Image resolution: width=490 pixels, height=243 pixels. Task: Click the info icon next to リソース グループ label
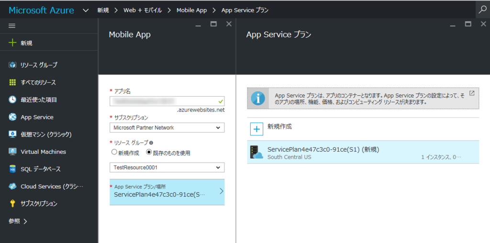(x=151, y=143)
